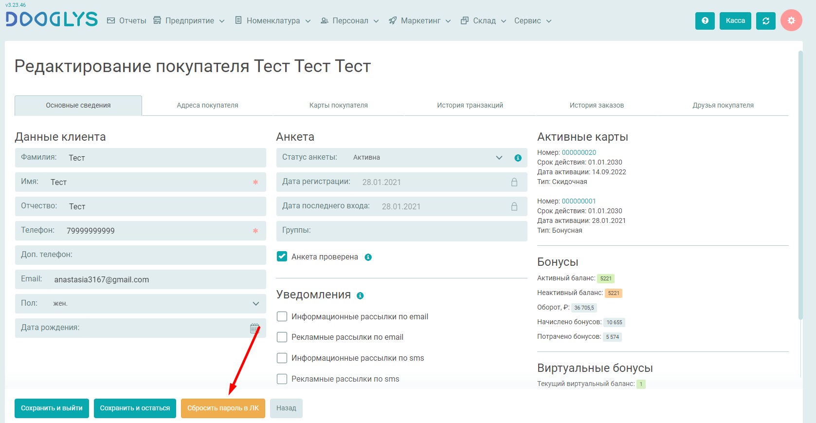The width and height of the screenshot is (816, 423).
Task: Click the Потрачено бонусов 5 574 value
Action: (613, 337)
